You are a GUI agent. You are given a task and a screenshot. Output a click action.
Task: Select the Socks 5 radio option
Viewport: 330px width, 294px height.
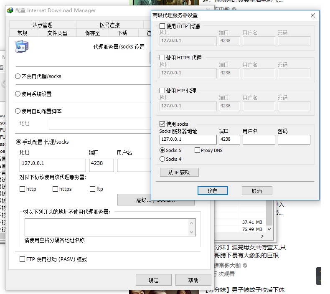pyautogui.click(x=162, y=150)
